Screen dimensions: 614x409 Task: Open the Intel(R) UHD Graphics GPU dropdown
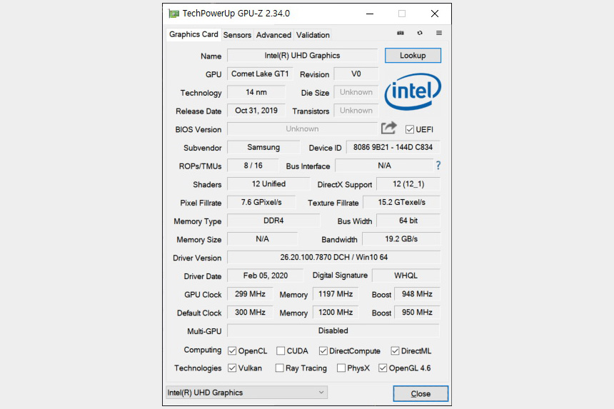(x=247, y=393)
